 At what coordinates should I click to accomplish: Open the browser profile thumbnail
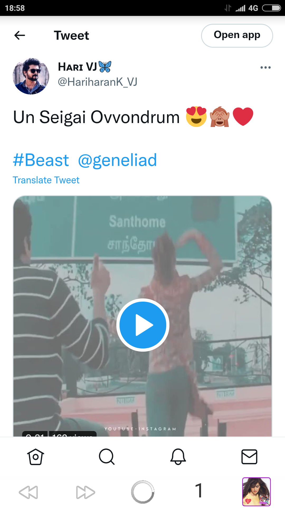click(x=256, y=492)
